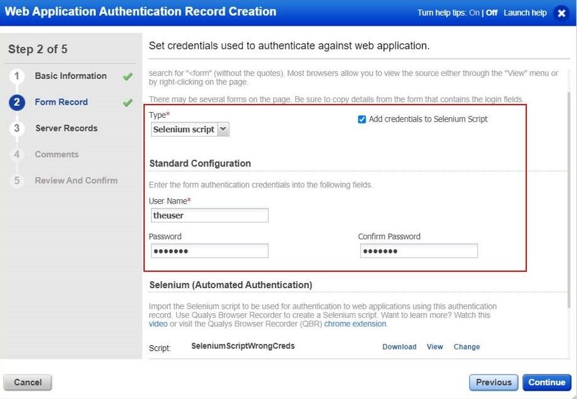Open the chrome extension link
This screenshot has width=577, height=399.
[355, 324]
